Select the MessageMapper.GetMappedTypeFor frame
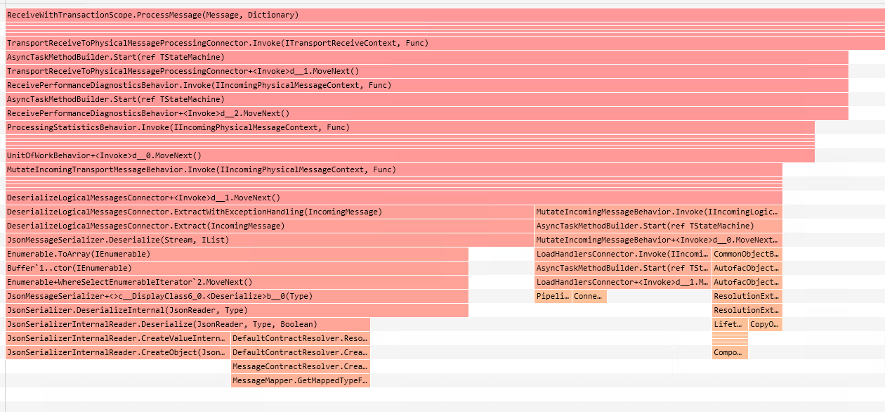 [x=300, y=380]
